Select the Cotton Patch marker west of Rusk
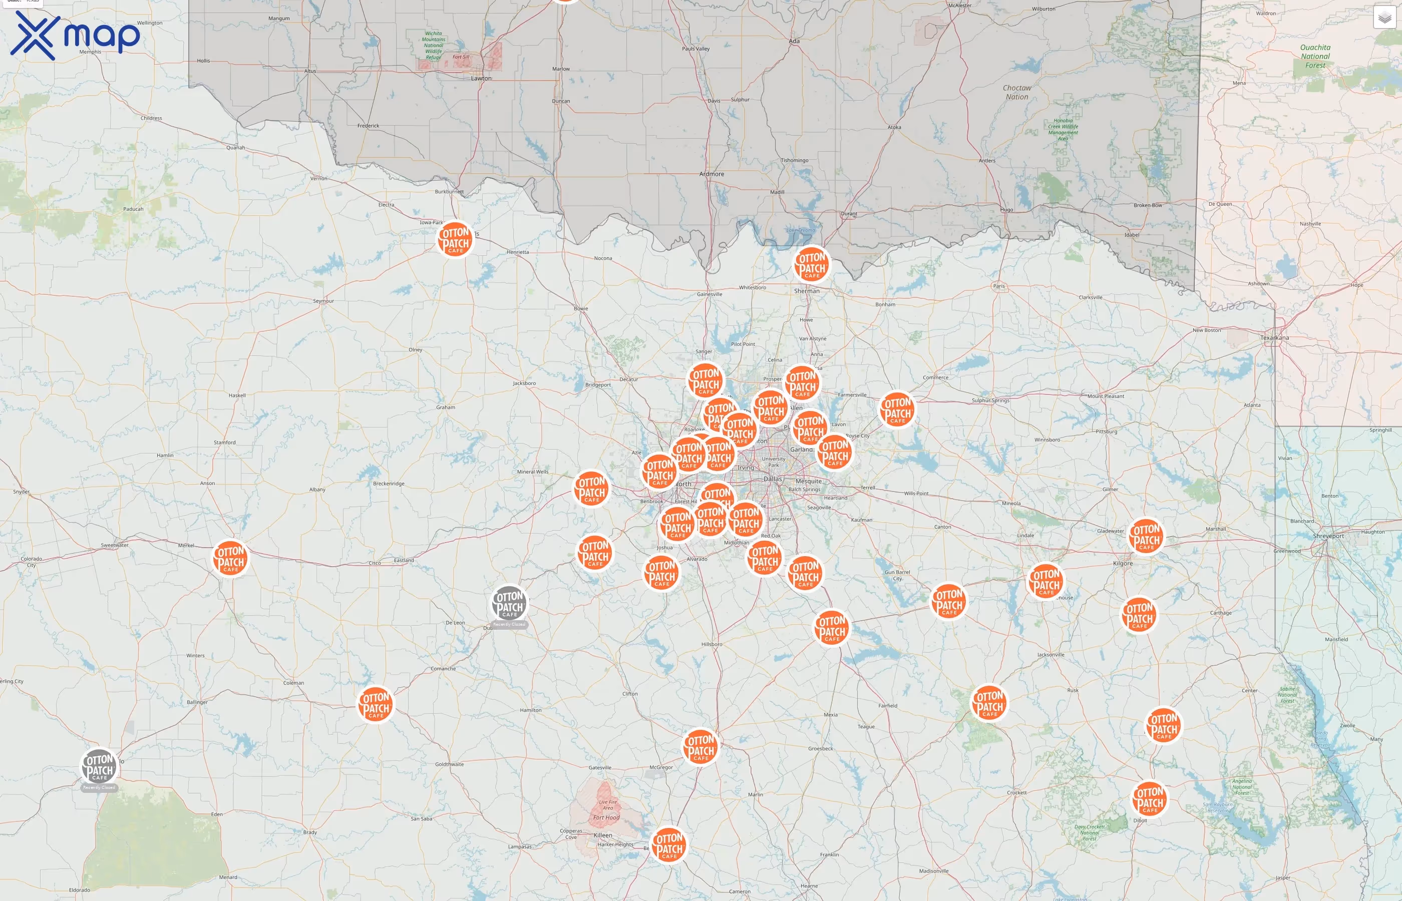The width and height of the screenshot is (1402, 901). click(989, 703)
